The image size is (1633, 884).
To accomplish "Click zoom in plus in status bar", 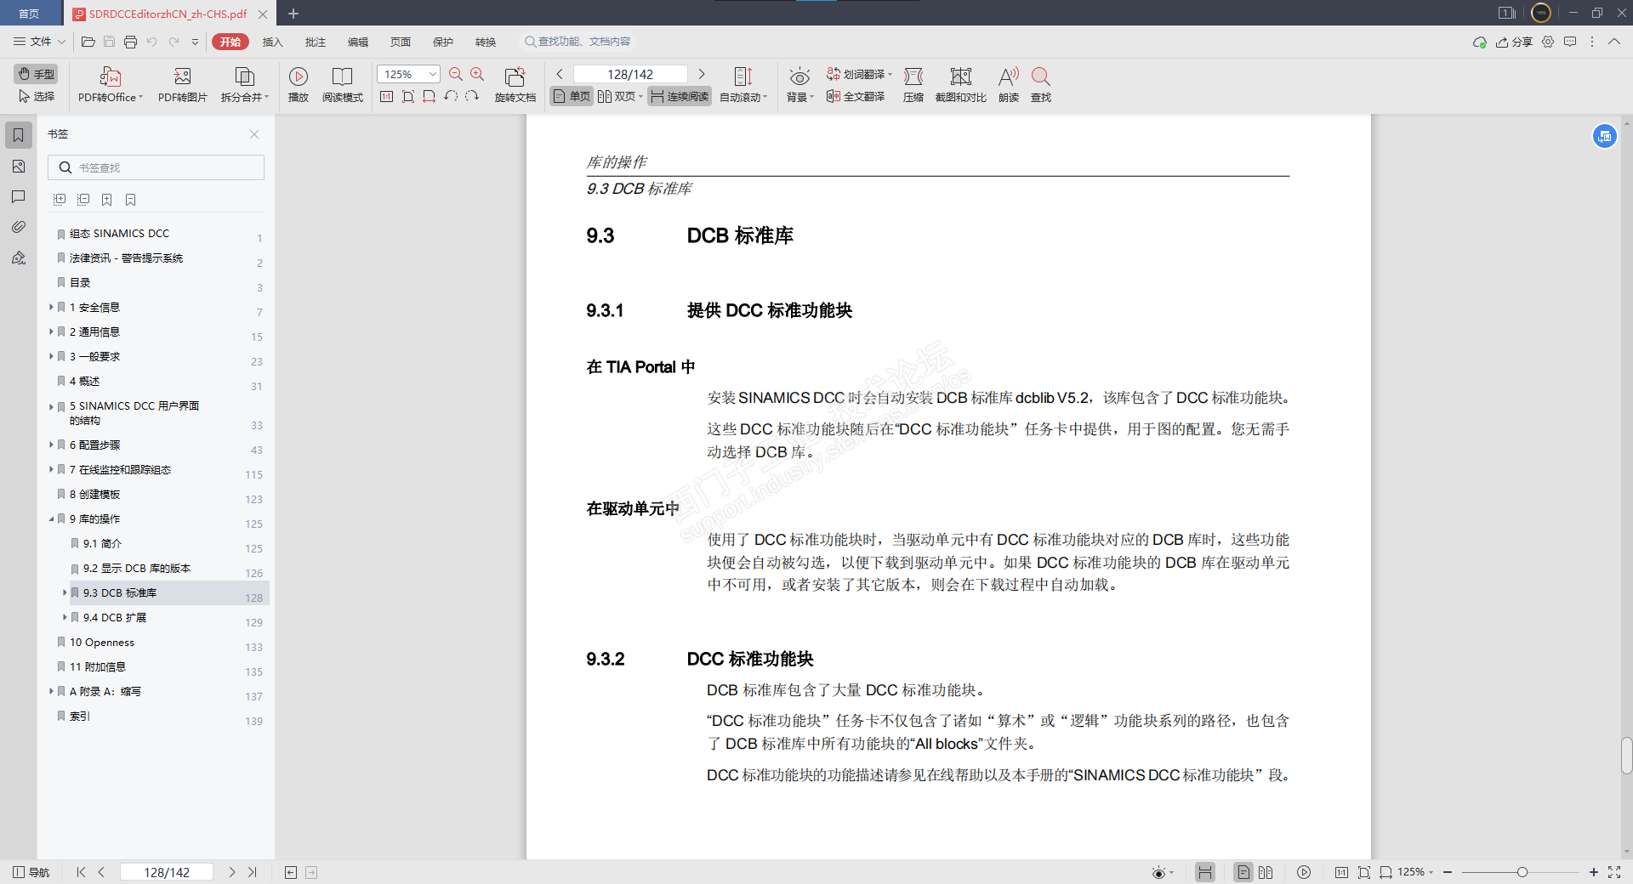I will click(x=1593, y=872).
